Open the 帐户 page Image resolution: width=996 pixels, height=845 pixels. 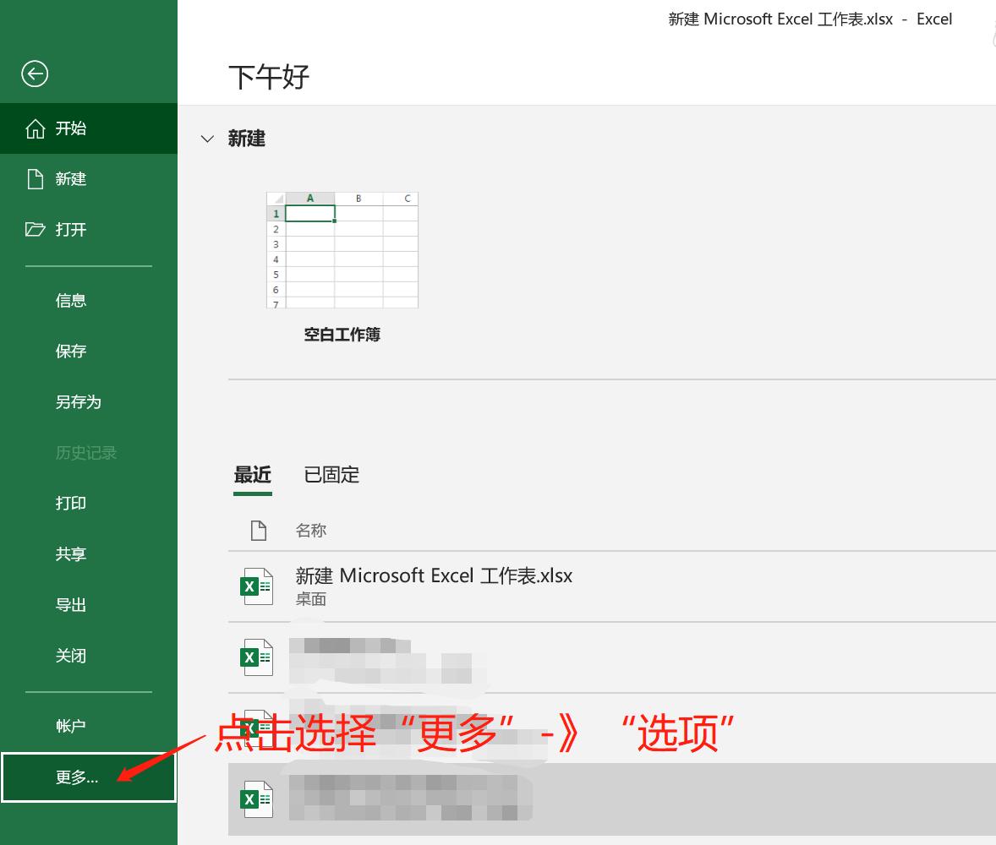[x=70, y=725]
